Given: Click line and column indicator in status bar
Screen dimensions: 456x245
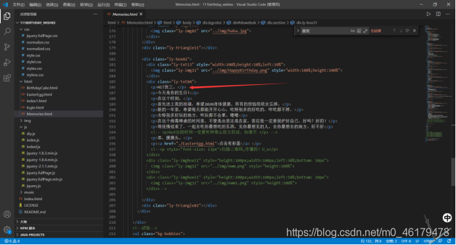Looking at the screenshot, I should [x=371, y=241].
